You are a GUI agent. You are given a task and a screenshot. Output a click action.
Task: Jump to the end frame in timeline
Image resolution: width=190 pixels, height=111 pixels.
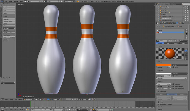(75, 110)
